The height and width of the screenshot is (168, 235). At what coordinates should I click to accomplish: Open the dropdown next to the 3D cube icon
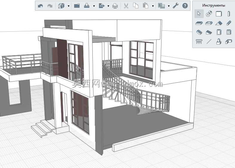68,6
